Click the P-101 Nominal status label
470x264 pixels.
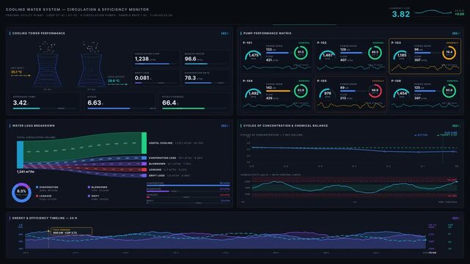(304, 43)
